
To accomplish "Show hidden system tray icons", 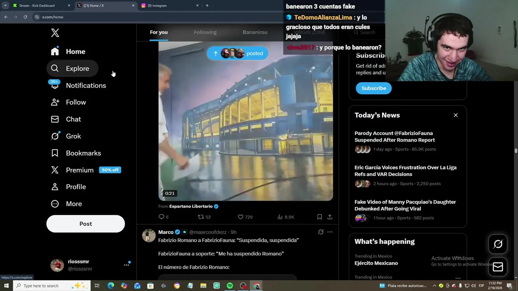I will (x=435, y=286).
